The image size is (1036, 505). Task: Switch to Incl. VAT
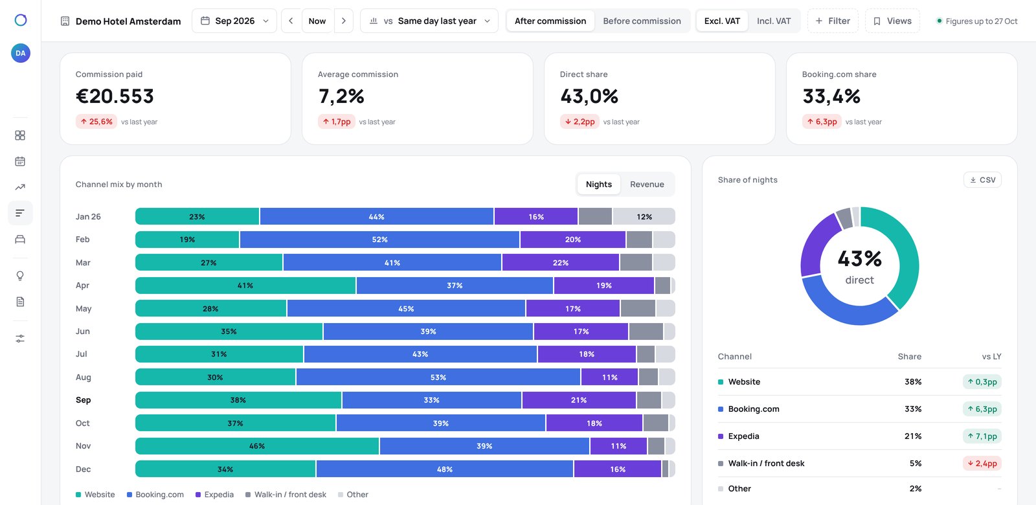(774, 21)
